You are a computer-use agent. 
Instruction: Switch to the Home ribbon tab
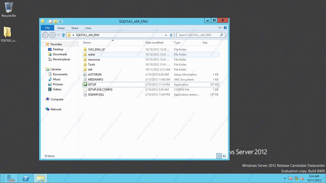[x=61, y=28]
